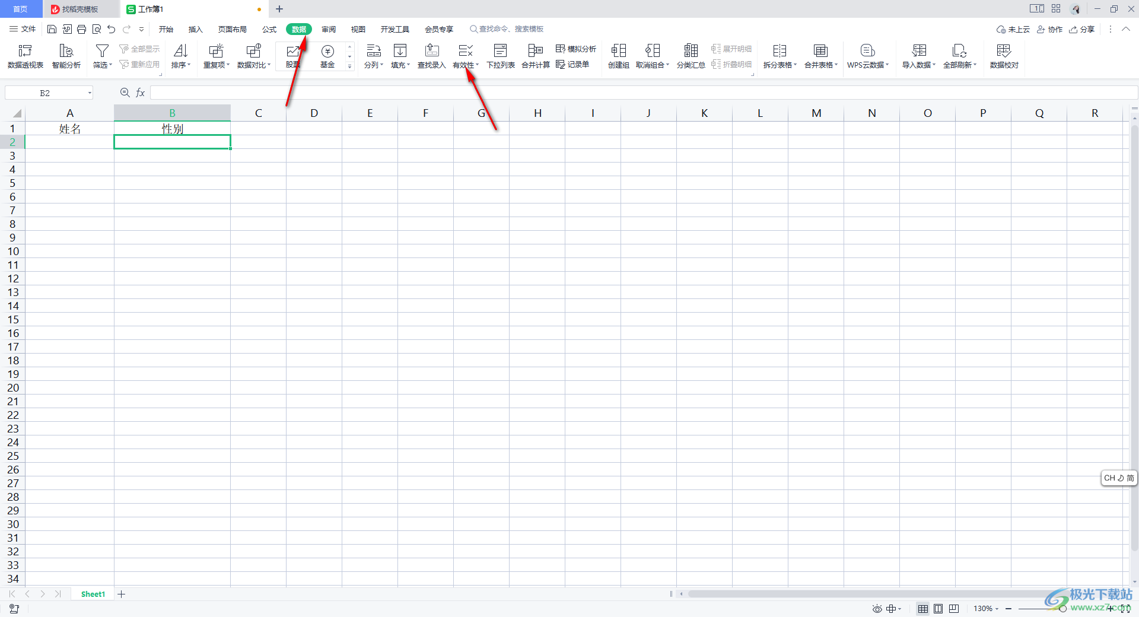
Task: Run 数据校对 data proofreading
Action: point(1004,56)
